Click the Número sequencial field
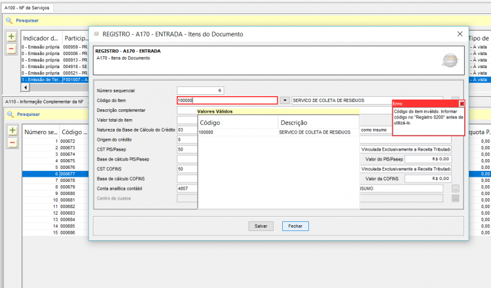The image size is (491, 288). pyautogui.click(x=200, y=90)
